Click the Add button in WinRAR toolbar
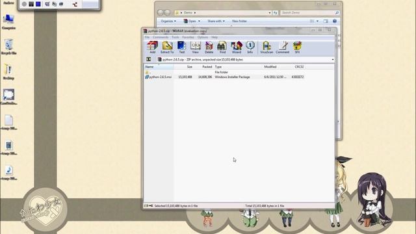 point(152,47)
